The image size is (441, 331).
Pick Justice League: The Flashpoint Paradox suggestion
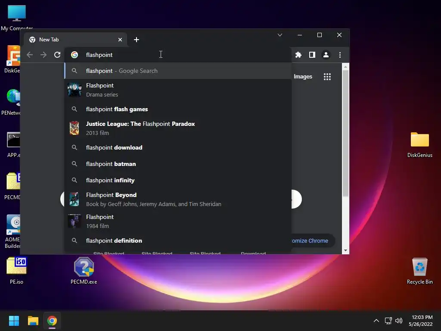[178, 128]
